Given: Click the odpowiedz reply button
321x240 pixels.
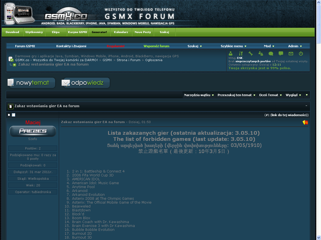Looking at the screenshot, I should coord(86,83).
